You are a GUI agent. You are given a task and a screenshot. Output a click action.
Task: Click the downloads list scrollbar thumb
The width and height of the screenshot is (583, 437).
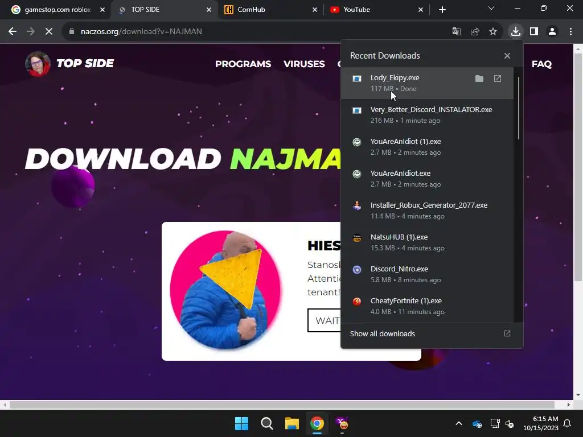518,108
